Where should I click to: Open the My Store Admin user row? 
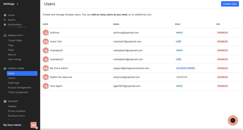142,68
